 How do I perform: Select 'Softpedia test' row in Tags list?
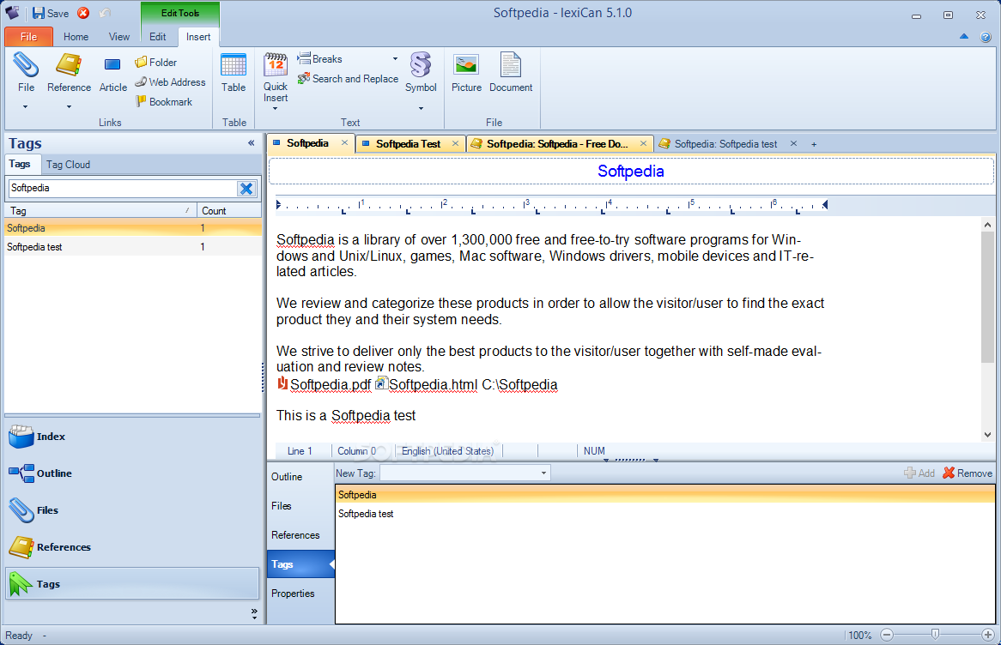click(x=133, y=247)
